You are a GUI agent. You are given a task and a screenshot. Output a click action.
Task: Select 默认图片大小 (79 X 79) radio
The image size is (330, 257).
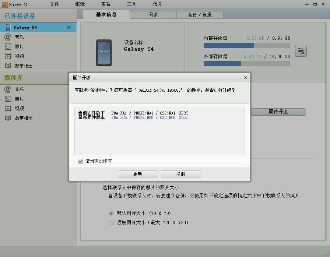pyautogui.click(x=111, y=214)
